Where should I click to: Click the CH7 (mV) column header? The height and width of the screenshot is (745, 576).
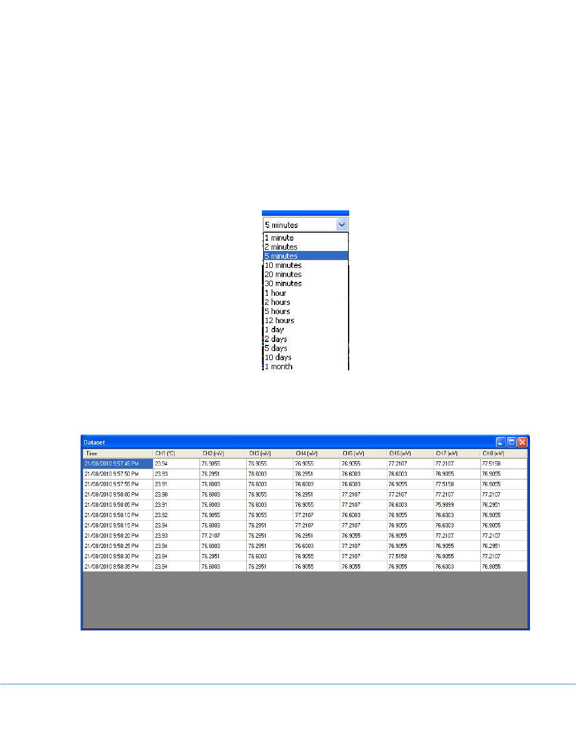(x=456, y=453)
